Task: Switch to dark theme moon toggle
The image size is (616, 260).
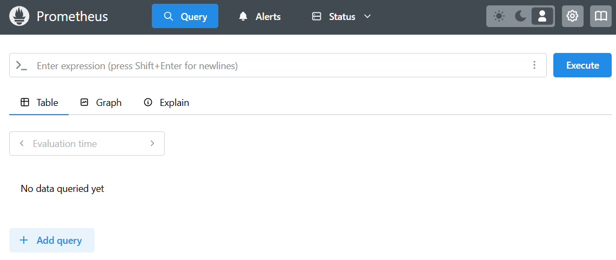Action: 520,16
